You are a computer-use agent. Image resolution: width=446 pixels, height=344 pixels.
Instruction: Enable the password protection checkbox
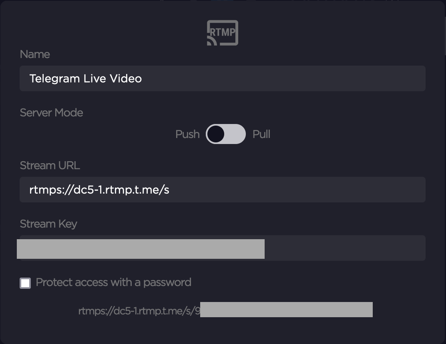point(25,283)
